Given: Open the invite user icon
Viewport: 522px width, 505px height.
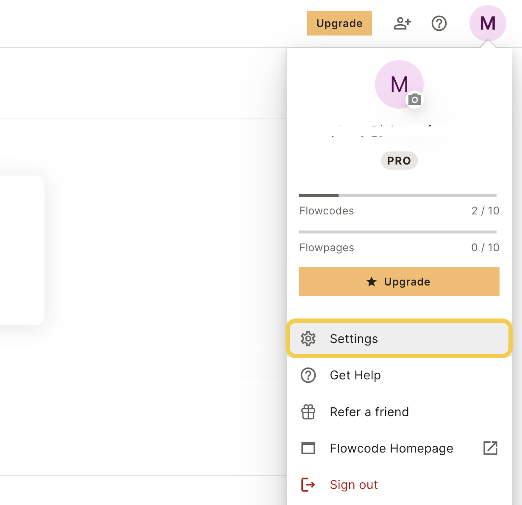Looking at the screenshot, I should [402, 23].
